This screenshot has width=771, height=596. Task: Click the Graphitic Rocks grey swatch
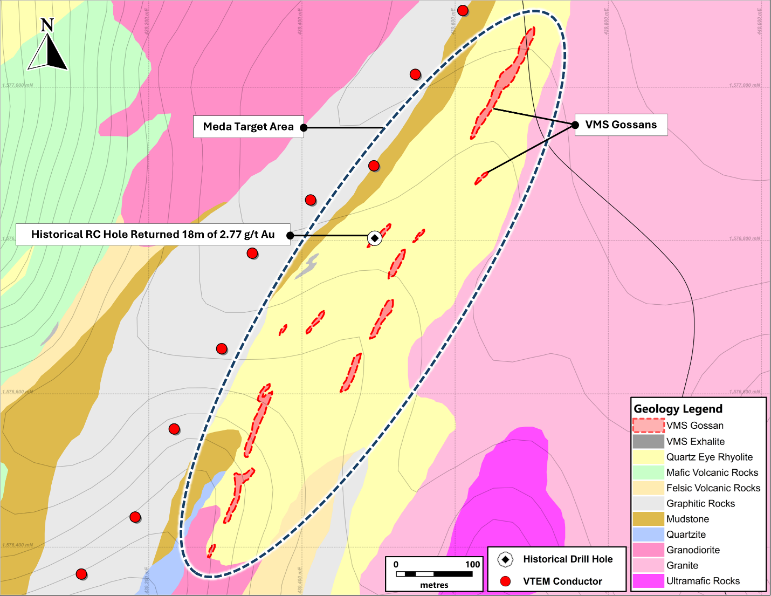tap(649, 503)
